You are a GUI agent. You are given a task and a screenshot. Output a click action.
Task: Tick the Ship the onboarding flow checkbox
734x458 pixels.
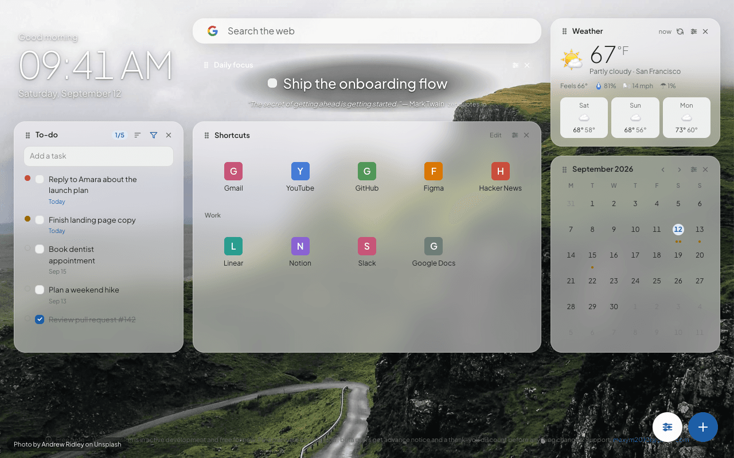[x=272, y=84]
